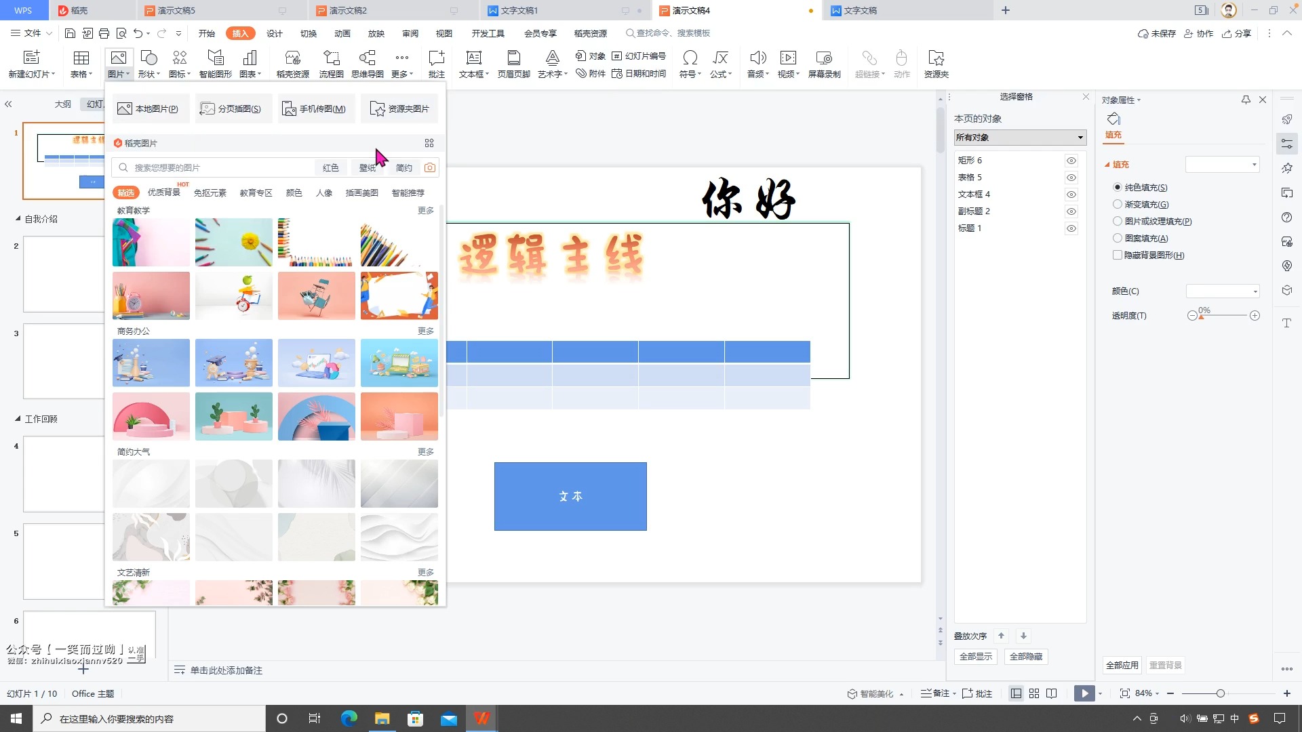Open the grid view icon beside 稻壳图片
This screenshot has height=732, width=1302.
pyautogui.click(x=429, y=143)
